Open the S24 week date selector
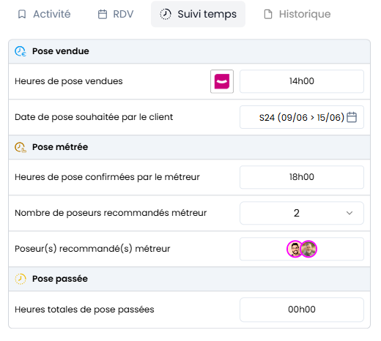 [x=302, y=117]
